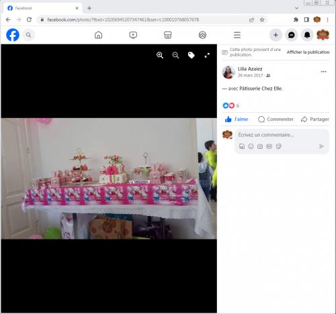The width and height of the screenshot is (336, 314).
Task: Click the Facebook logo
Action: tap(13, 35)
